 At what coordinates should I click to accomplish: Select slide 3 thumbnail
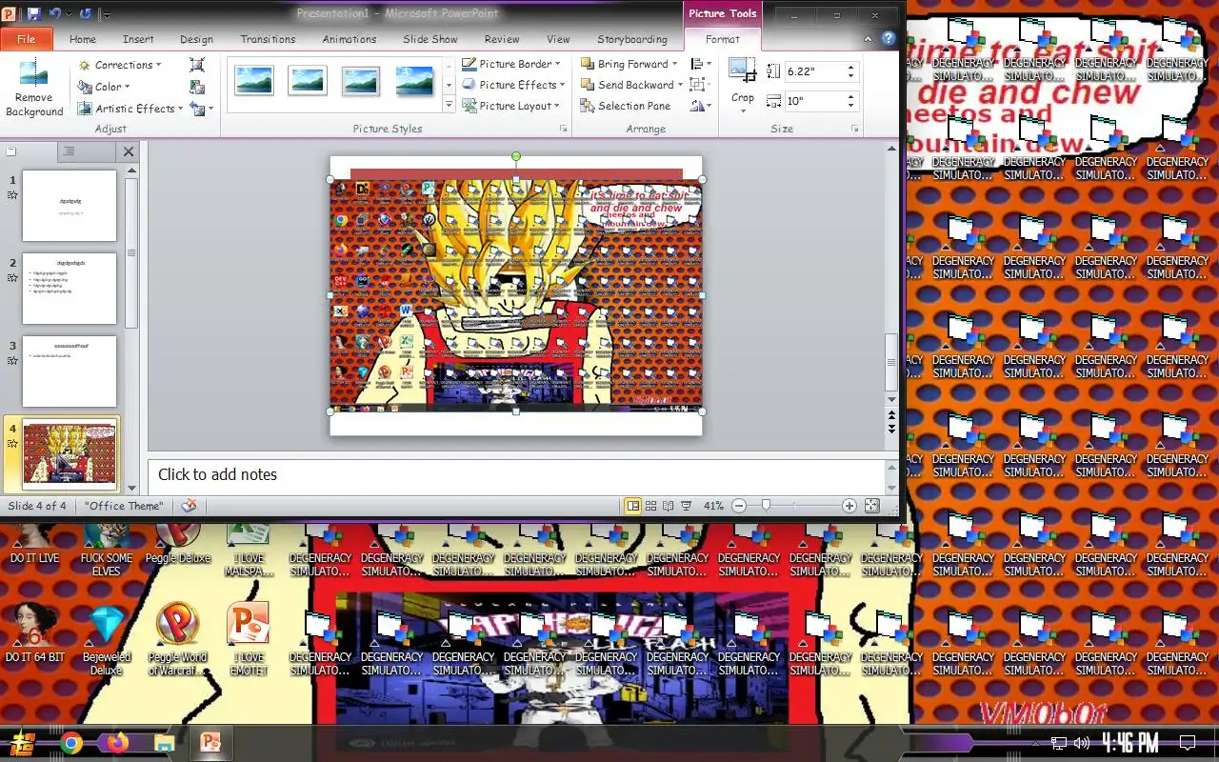pos(70,371)
